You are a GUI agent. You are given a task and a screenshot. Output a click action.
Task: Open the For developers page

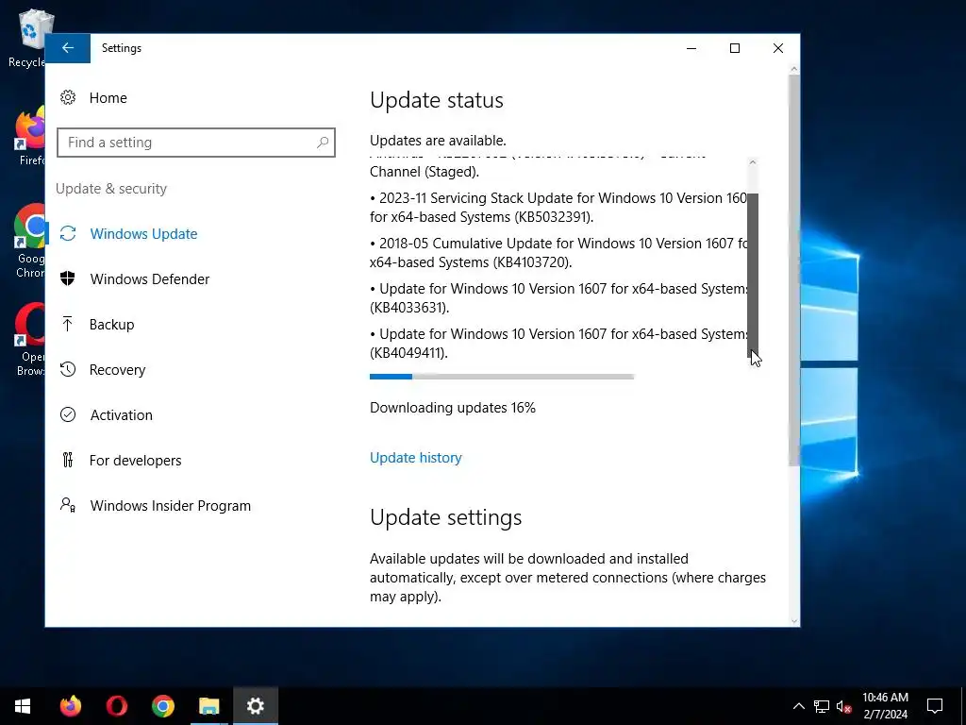click(x=136, y=460)
